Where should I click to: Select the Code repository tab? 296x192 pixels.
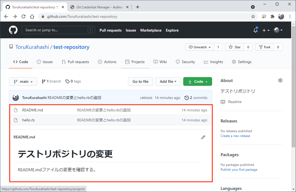click(21, 62)
